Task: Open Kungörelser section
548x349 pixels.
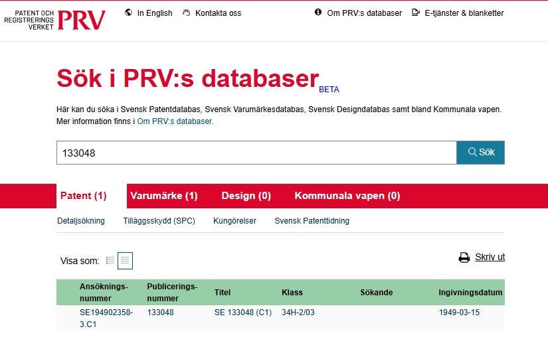Action: click(235, 221)
